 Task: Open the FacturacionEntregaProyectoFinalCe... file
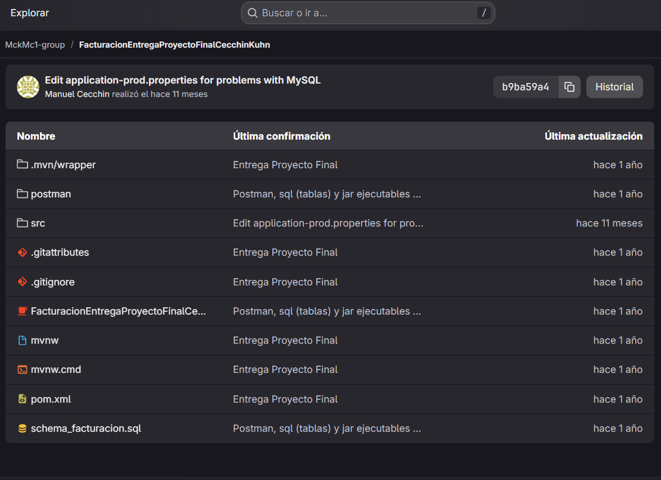point(118,311)
